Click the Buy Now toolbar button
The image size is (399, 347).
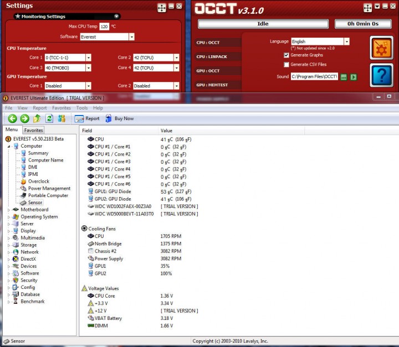point(120,118)
